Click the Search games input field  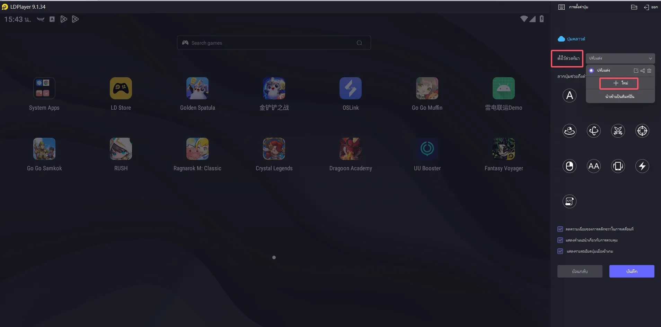pos(274,43)
